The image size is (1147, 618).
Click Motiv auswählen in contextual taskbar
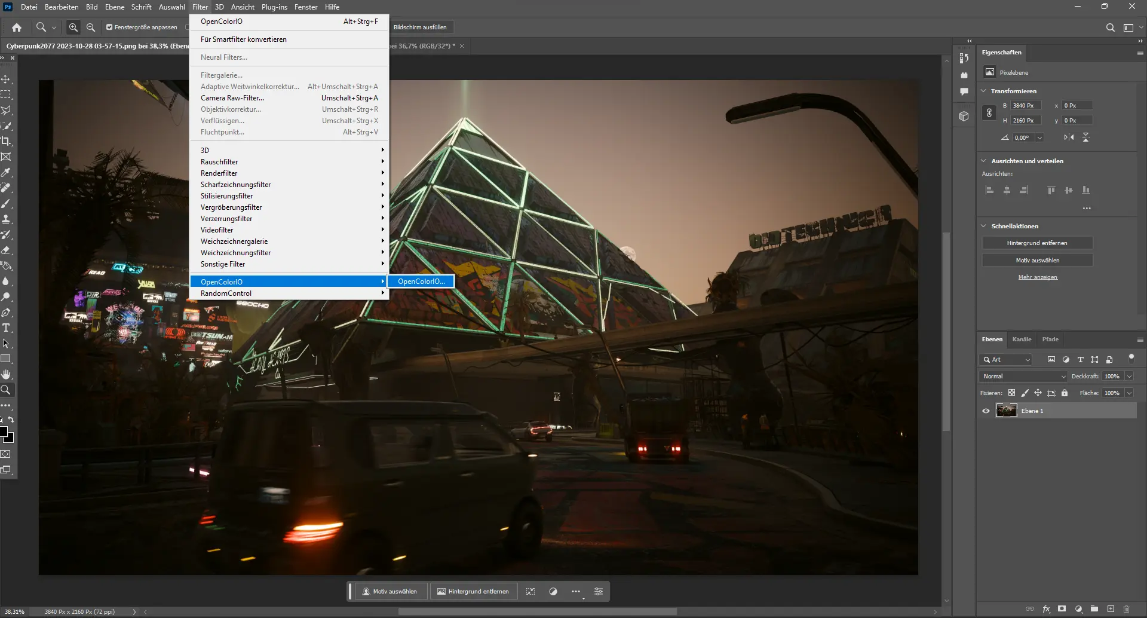point(391,592)
